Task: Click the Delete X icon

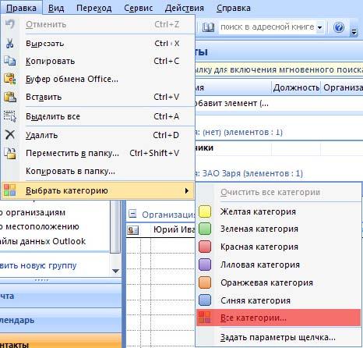Action: tap(10, 135)
